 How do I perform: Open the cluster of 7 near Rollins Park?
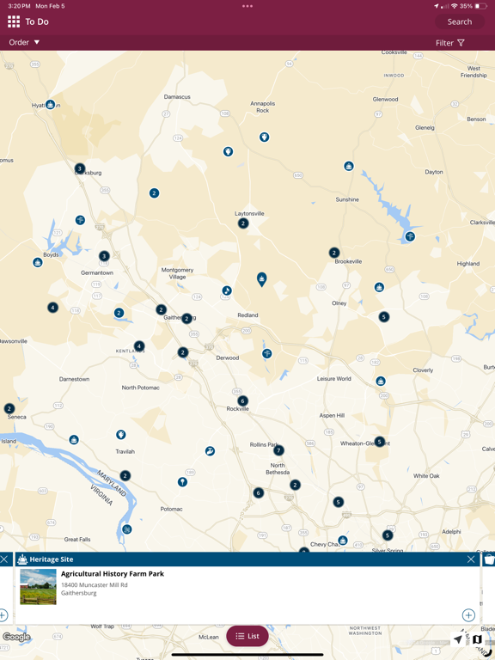(278, 451)
